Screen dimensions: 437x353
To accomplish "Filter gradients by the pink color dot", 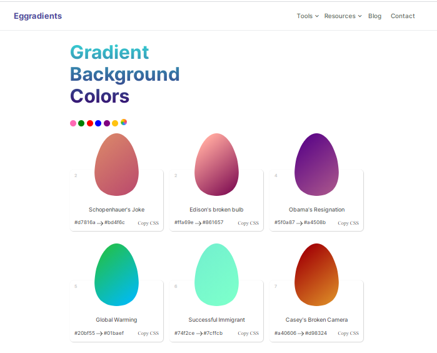I will point(73,123).
